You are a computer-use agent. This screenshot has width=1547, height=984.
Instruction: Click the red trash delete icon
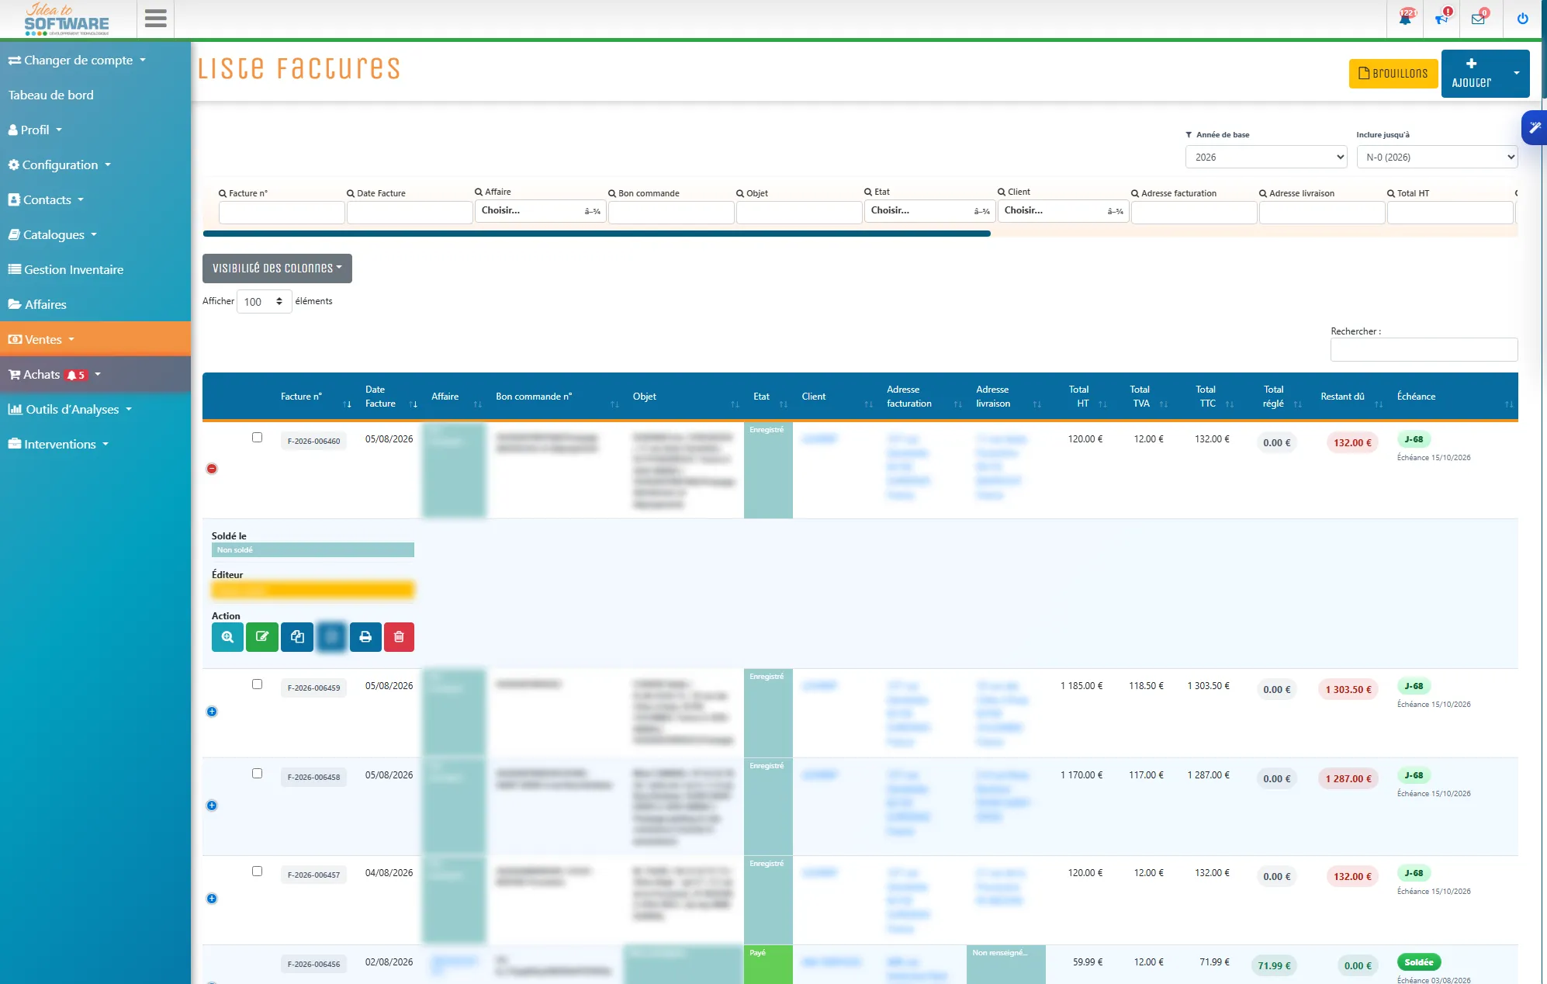click(x=399, y=637)
